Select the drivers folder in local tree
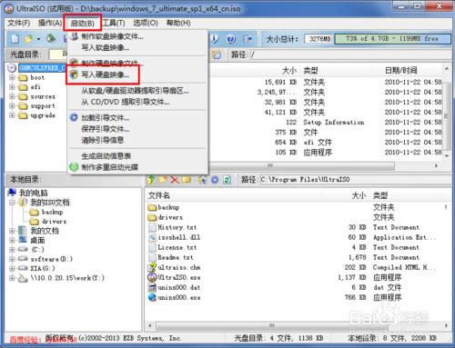 point(54,221)
